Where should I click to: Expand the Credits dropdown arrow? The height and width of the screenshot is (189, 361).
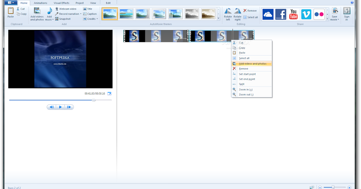coord(97,19)
